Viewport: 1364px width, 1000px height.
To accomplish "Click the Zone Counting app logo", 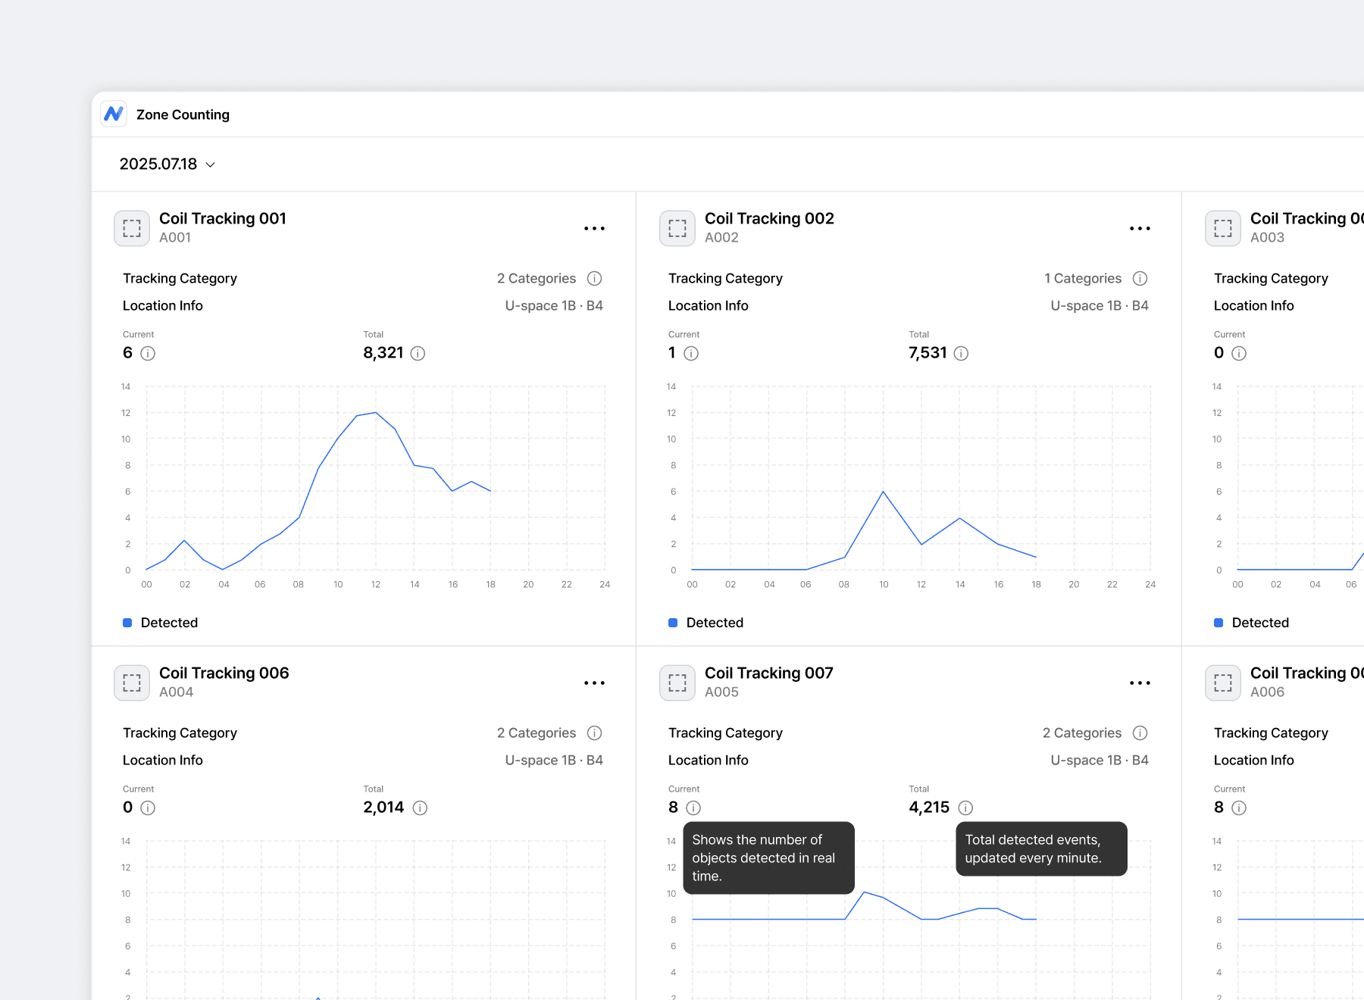I will 114,114.
